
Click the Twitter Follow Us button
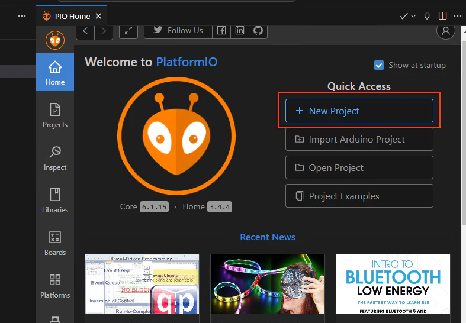178,31
